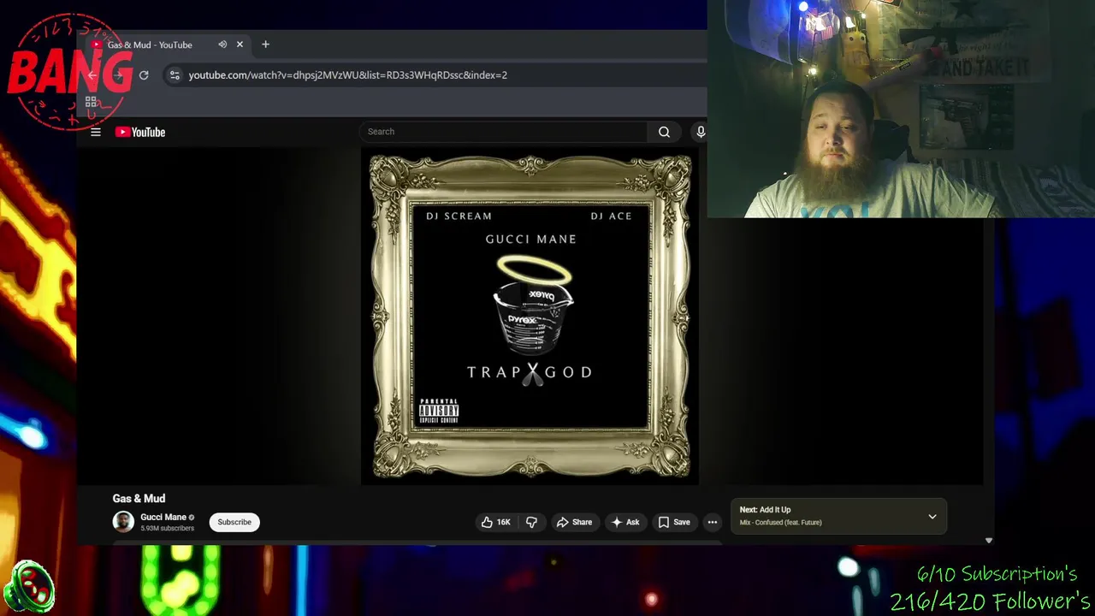Start voice search with the microphone
The height and width of the screenshot is (616, 1095).
click(700, 132)
